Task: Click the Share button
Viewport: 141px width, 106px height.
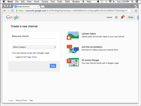Action: click(x=131, y=17)
